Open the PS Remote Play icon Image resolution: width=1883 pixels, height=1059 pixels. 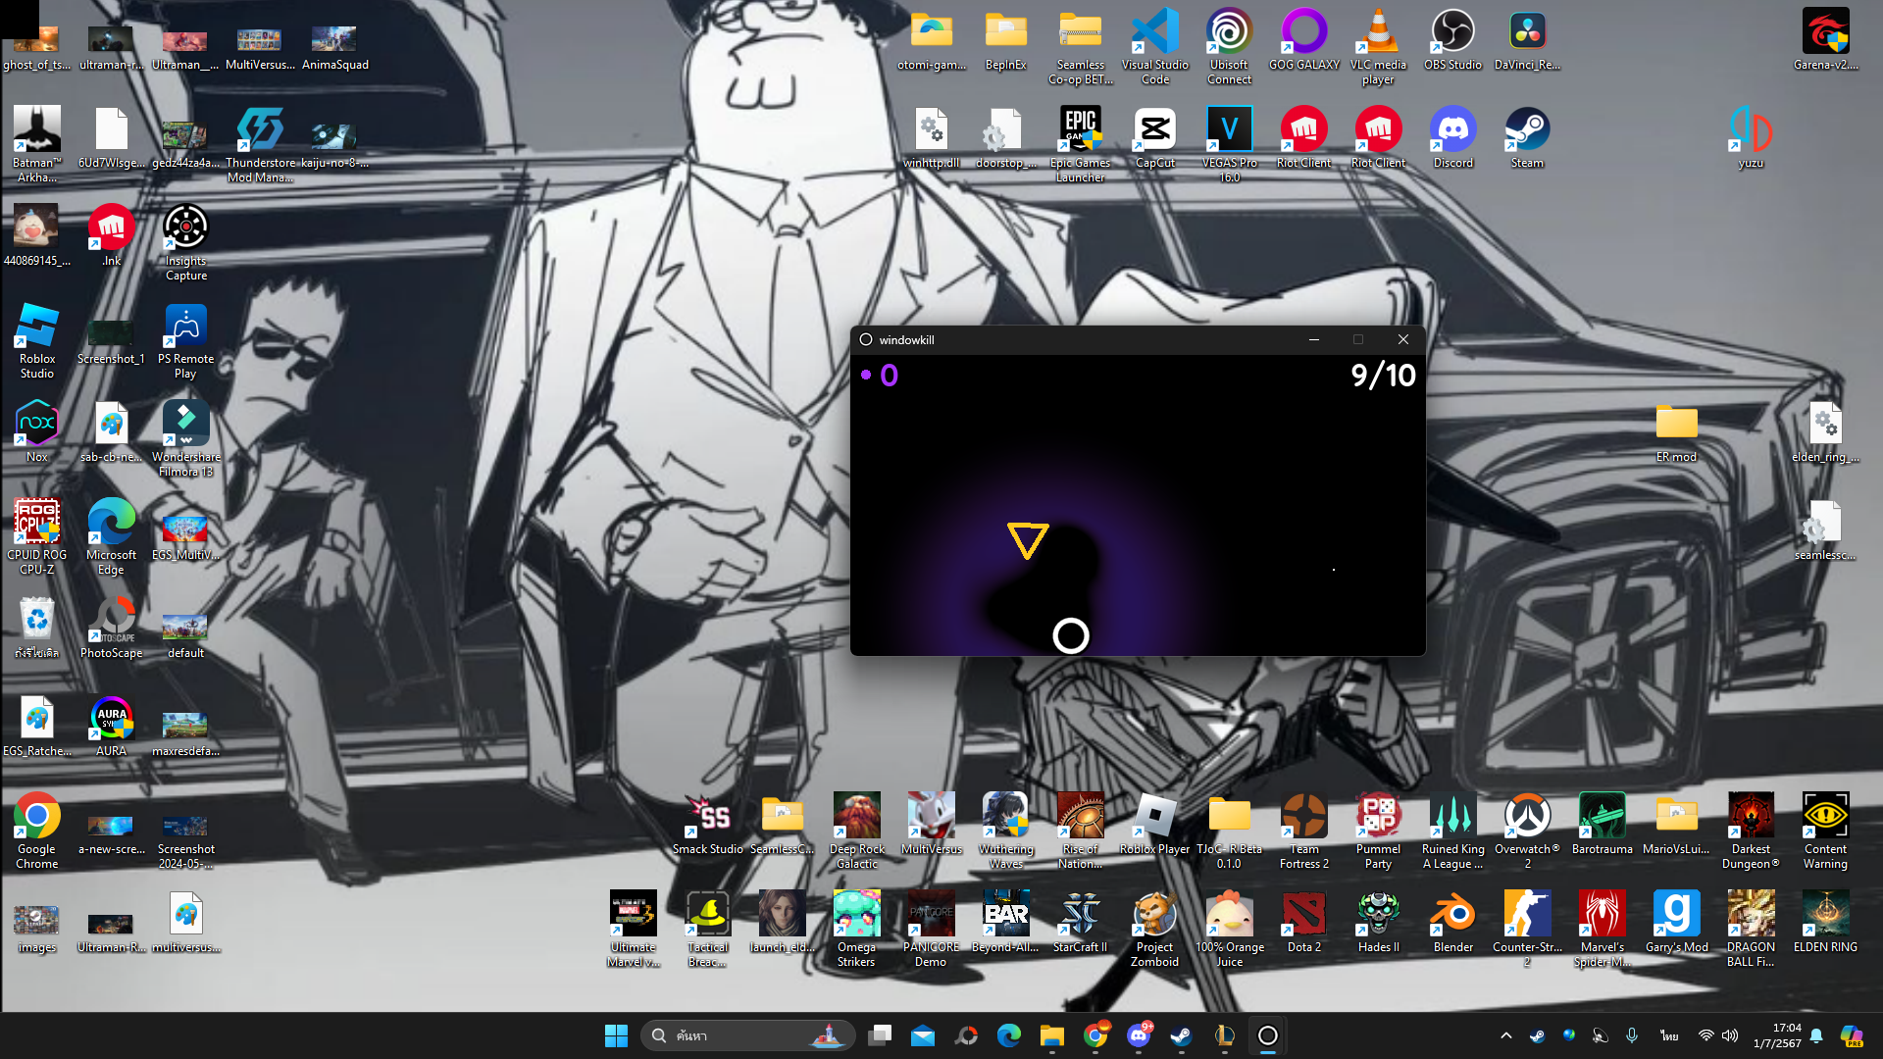185,340
